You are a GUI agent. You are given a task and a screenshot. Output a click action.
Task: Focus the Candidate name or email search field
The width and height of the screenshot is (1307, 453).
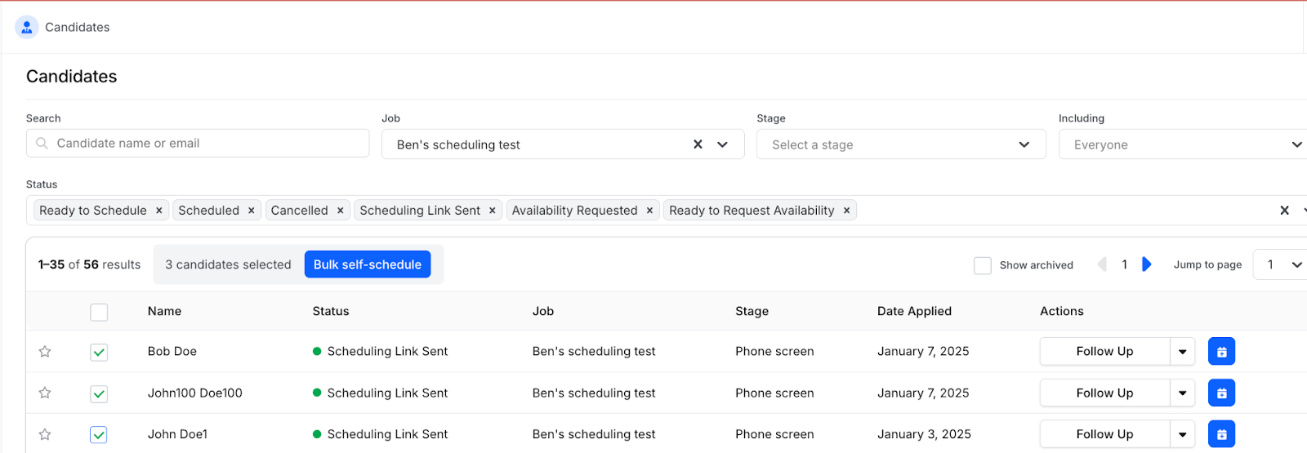pyautogui.click(x=198, y=144)
